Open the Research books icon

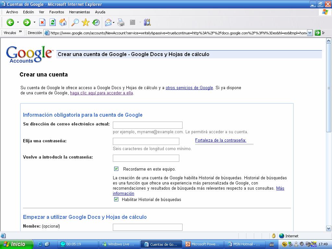click(147, 22)
